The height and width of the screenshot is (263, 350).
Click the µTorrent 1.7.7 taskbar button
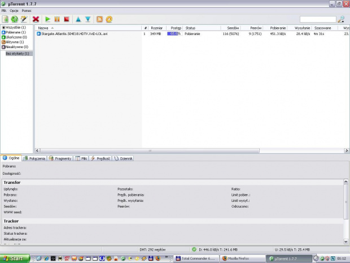(289, 258)
